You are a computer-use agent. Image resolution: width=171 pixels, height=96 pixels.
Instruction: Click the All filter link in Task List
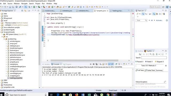152,20
